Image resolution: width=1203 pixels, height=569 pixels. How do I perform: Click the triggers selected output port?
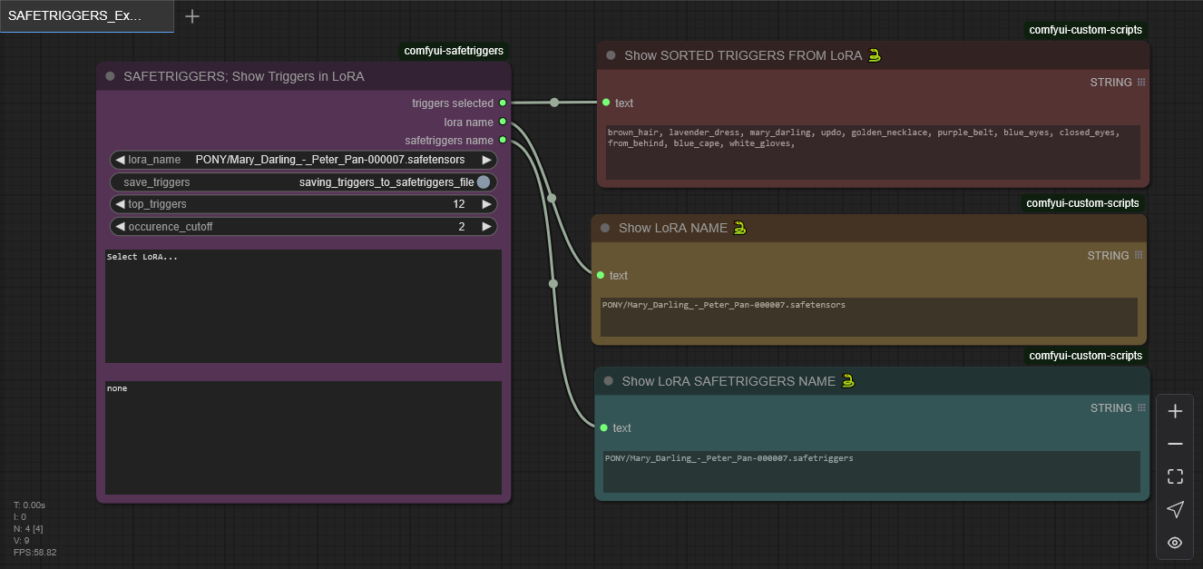pos(503,103)
